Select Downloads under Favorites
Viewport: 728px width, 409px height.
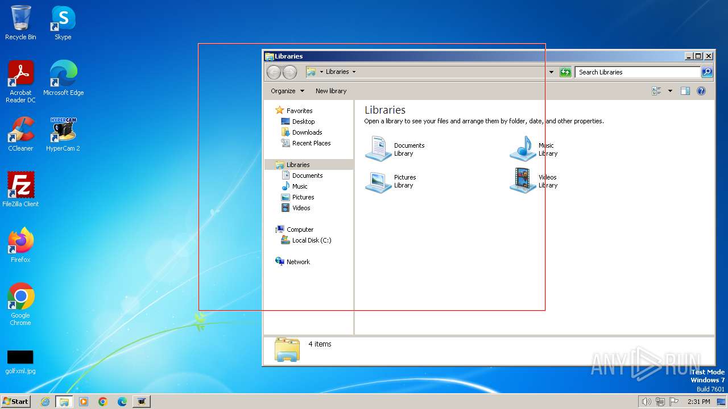(x=302, y=132)
